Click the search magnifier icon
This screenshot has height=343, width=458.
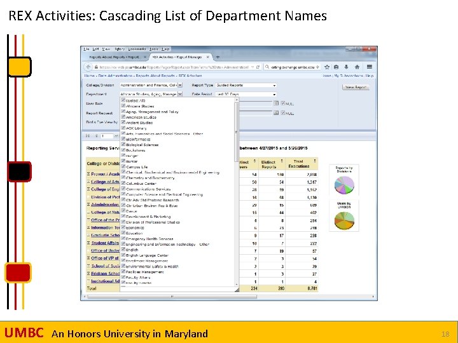[267, 67]
